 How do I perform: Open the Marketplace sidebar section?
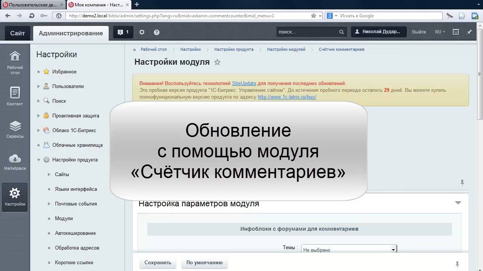pyautogui.click(x=15, y=162)
